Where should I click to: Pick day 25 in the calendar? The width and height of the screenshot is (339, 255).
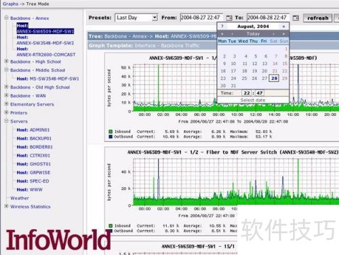244,78
